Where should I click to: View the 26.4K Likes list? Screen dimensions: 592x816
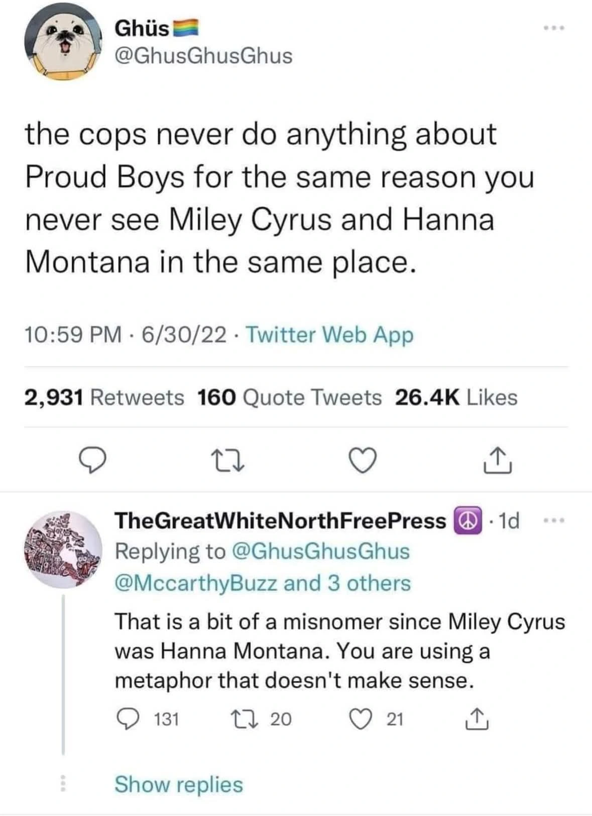tap(456, 397)
